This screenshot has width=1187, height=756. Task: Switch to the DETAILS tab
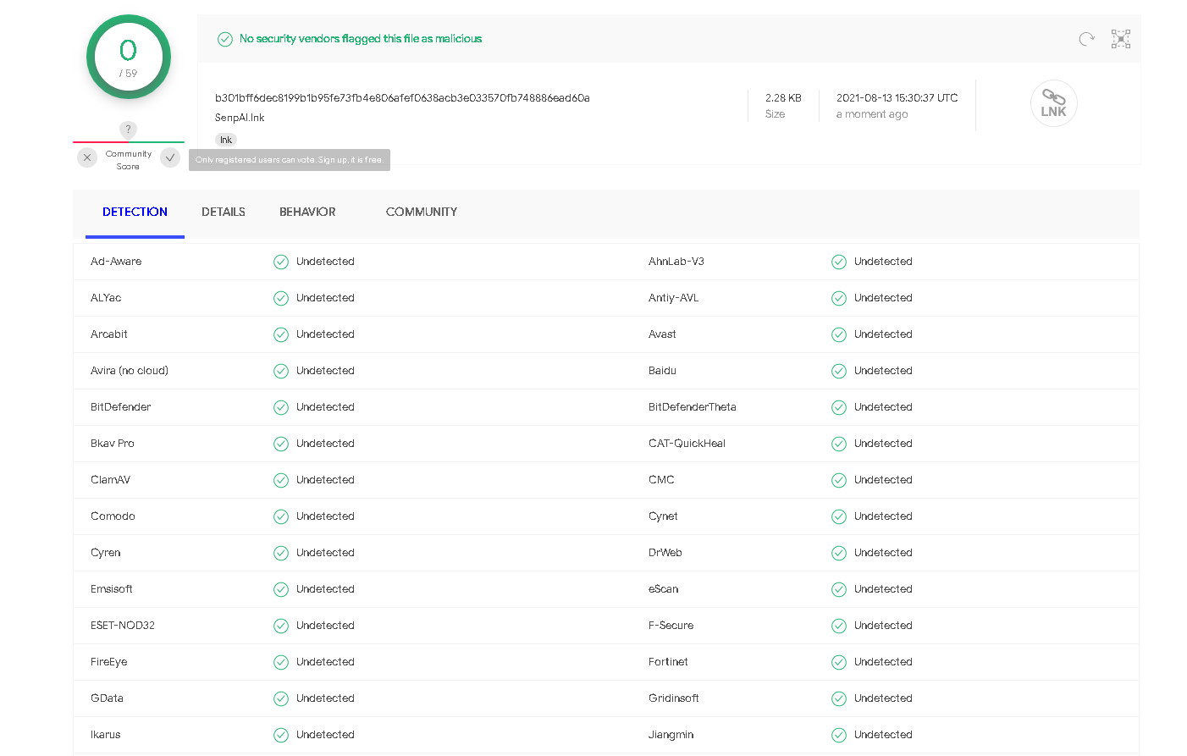pyautogui.click(x=224, y=212)
